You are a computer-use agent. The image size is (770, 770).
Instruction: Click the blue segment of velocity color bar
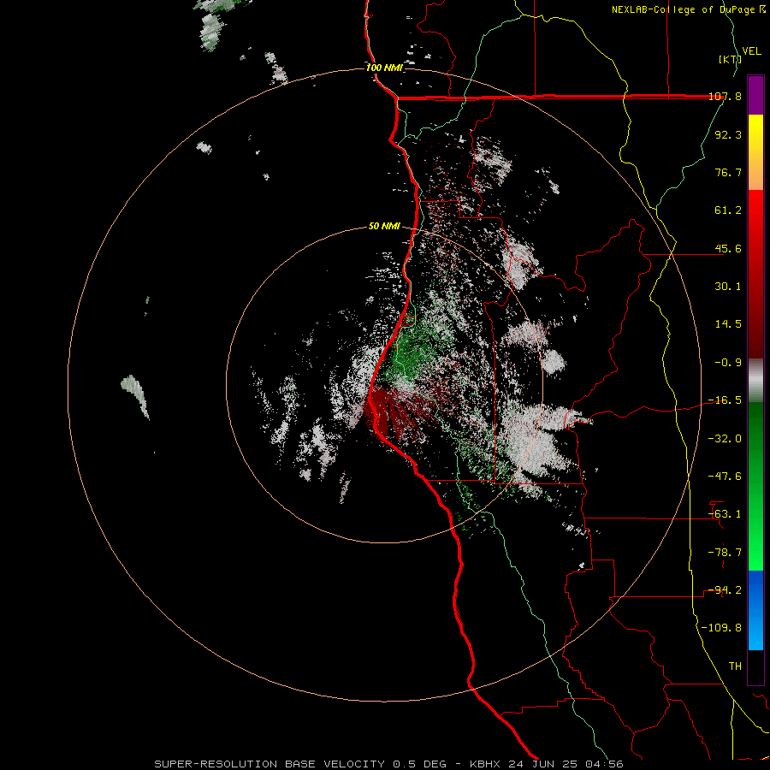click(x=755, y=610)
